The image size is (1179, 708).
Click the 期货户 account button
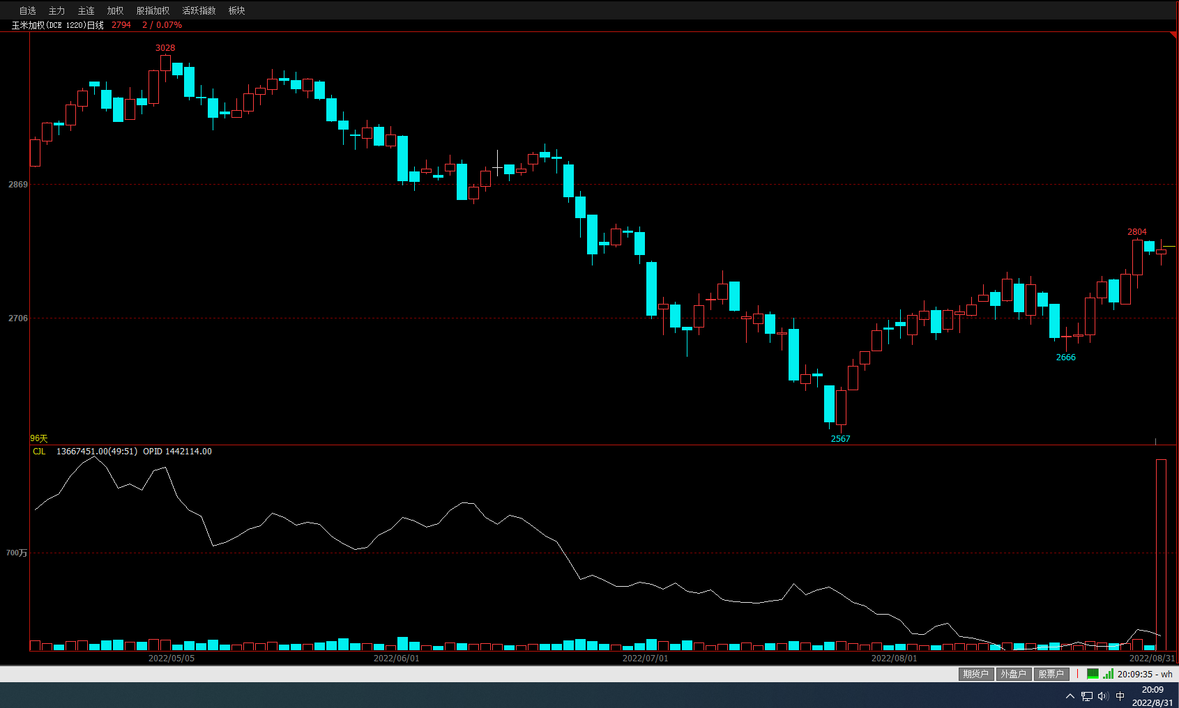click(x=975, y=674)
